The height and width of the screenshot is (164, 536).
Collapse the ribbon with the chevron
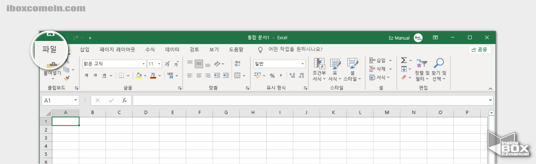coord(490,89)
